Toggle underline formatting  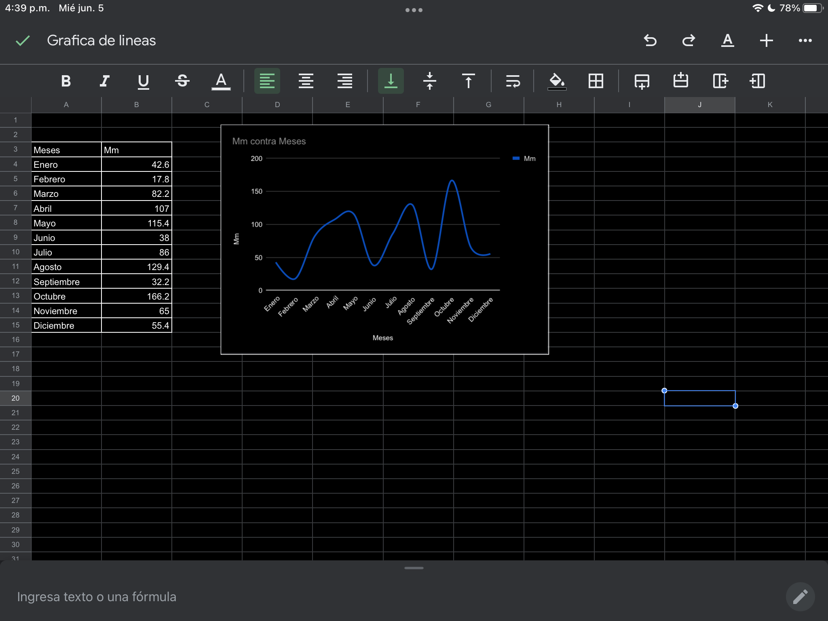point(143,81)
